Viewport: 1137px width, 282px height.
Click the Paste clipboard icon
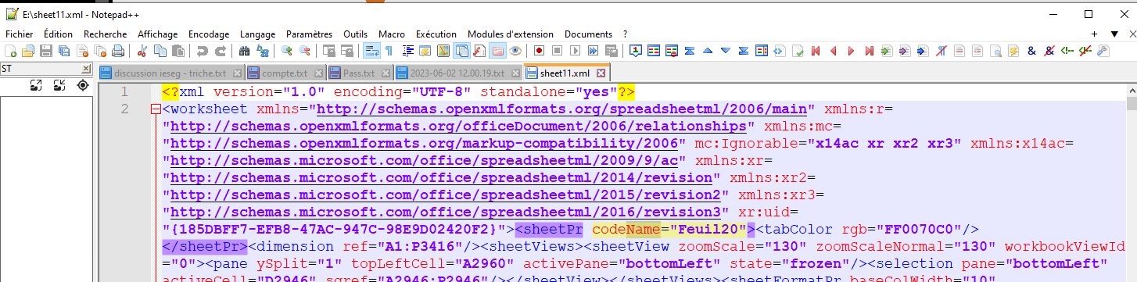178,51
